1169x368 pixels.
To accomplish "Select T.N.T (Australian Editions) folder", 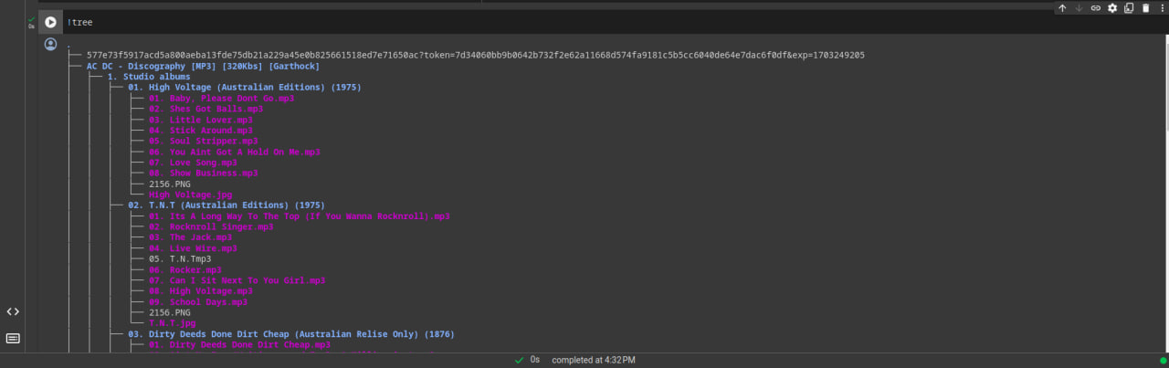I will pos(226,205).
